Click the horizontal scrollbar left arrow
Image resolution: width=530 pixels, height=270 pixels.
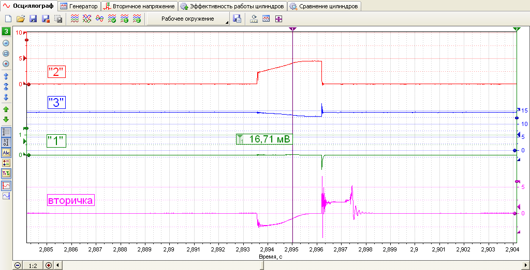[57, 266]
